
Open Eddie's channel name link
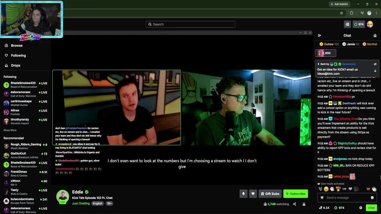coord(77,192)
